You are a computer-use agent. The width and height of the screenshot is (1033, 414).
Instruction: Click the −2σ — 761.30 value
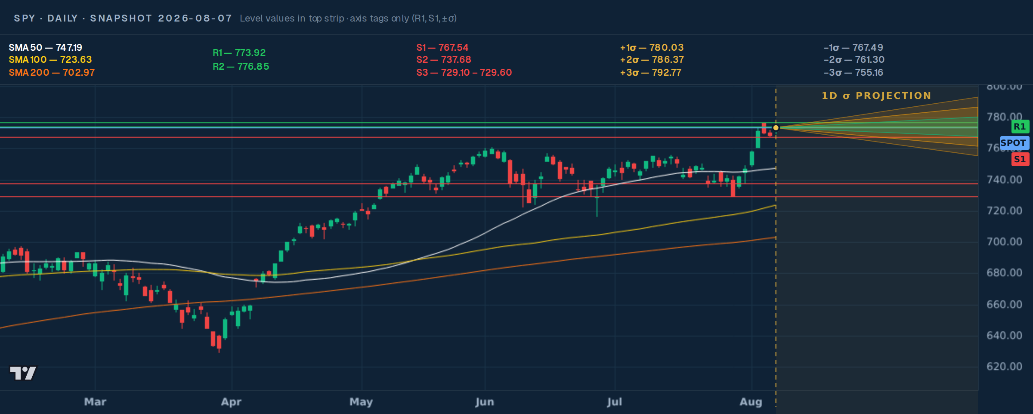pos(854,59)
